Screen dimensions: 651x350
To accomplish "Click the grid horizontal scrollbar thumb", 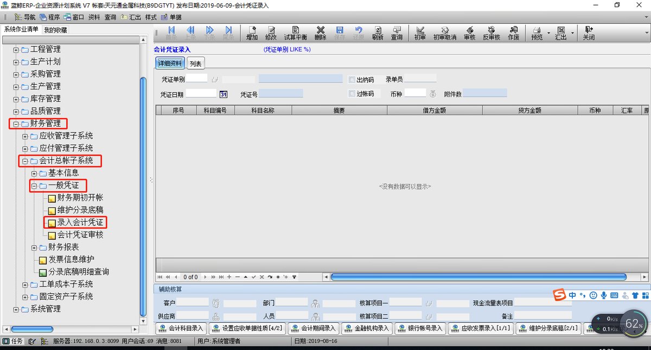I will (478, 277).
